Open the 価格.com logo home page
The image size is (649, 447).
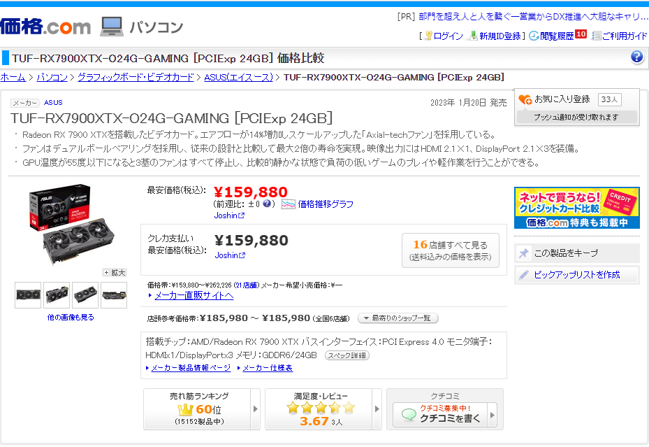coord(45,27)
